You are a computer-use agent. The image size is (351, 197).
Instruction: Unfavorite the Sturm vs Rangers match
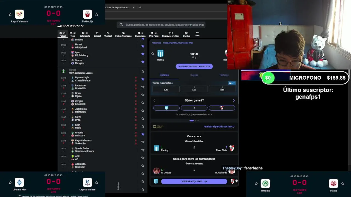click(x=143, y=62)
